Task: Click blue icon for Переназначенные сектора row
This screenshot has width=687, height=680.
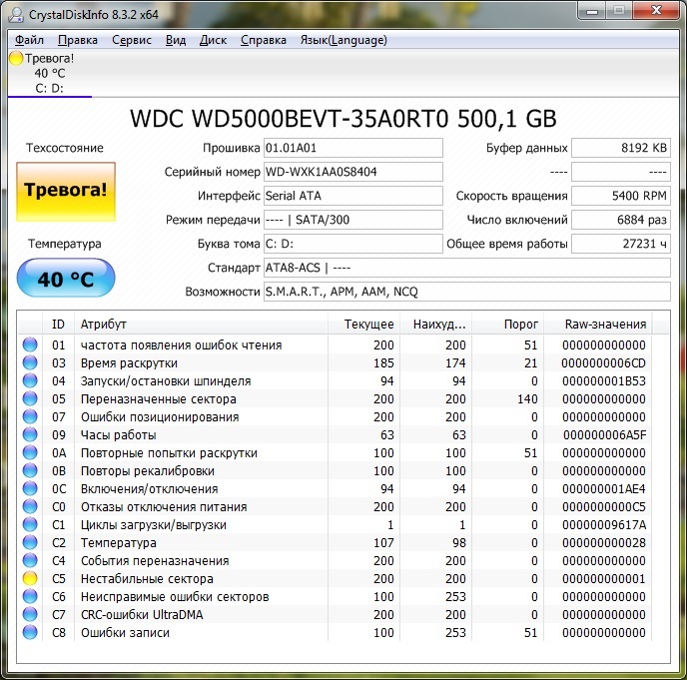Action: click(x=30, y=398)
